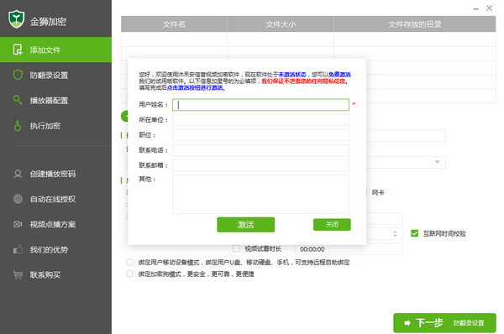Click the 00:00:00 trial duration field
This screenshot has height=334, width=504.
point(349,249)
